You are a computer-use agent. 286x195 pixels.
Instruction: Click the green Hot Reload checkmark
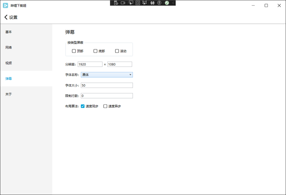(167, 3)
